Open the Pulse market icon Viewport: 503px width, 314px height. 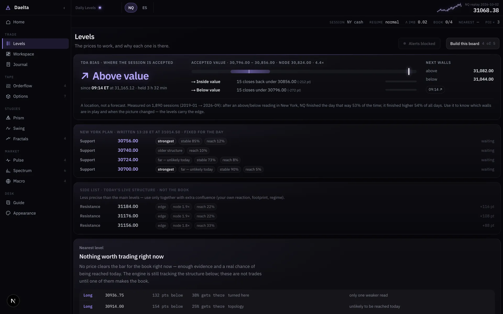click(8, 160)
